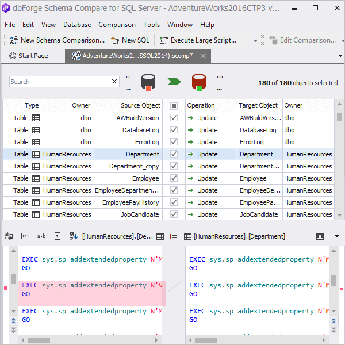Open the Database menu
Image resolution: width=345 pixels, height=345 pixels.
click(x=77, y=25)
